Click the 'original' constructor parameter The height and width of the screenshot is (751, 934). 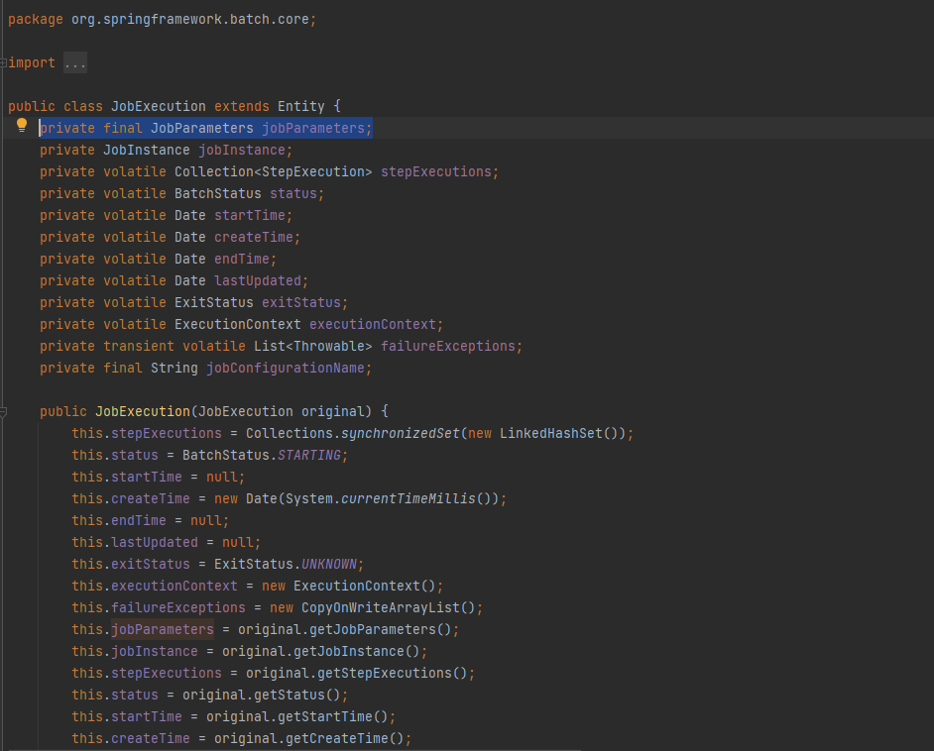click(332, 412)
